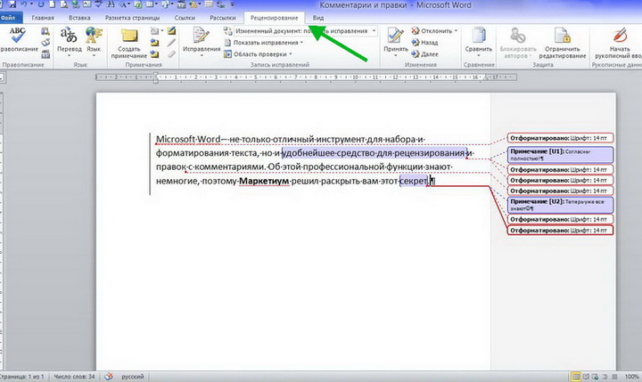The height and width of the screenshot is (382, 642).
Task: Click the русский language indicator in status bar
Action: click(x=133, y=376)
